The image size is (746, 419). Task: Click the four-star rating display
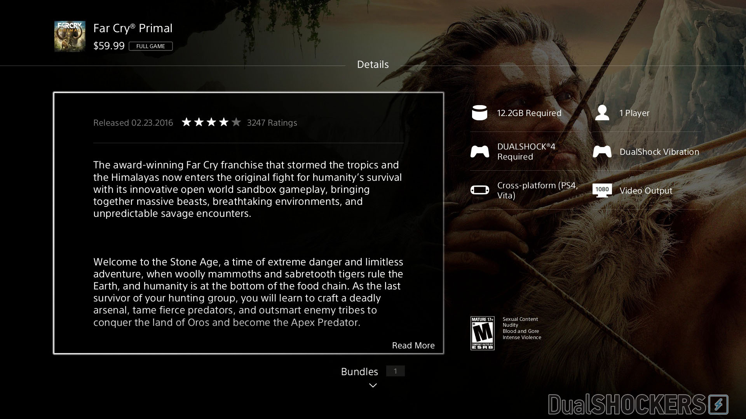(x=211, y=123)
